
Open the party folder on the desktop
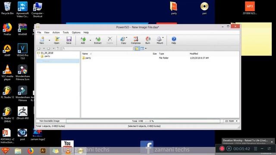click(x=174, y=8)
